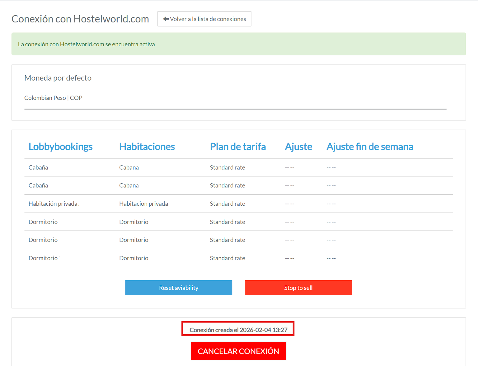478x366 pixels.
Task: Open the Colombian Peso currency dropdown
Action: 235,98
